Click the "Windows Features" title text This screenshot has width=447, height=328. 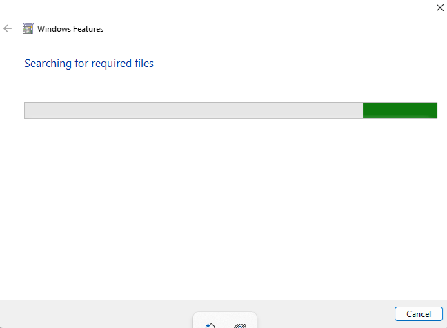pyautogui.click(x=70, y=29)
